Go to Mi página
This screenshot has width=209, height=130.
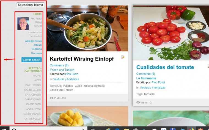click(37, 49)
